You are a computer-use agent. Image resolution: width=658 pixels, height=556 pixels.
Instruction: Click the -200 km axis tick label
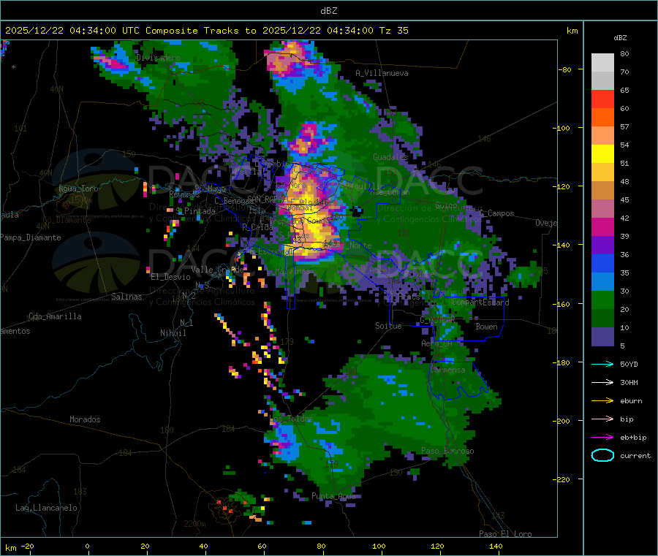point(561,421)
